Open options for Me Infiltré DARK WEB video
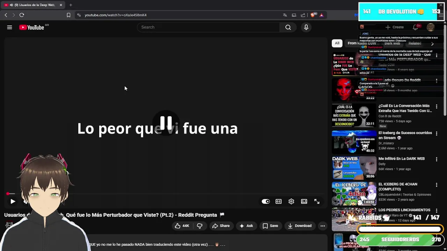This screenshot has width=447, height=251. (x=437, y=159)
